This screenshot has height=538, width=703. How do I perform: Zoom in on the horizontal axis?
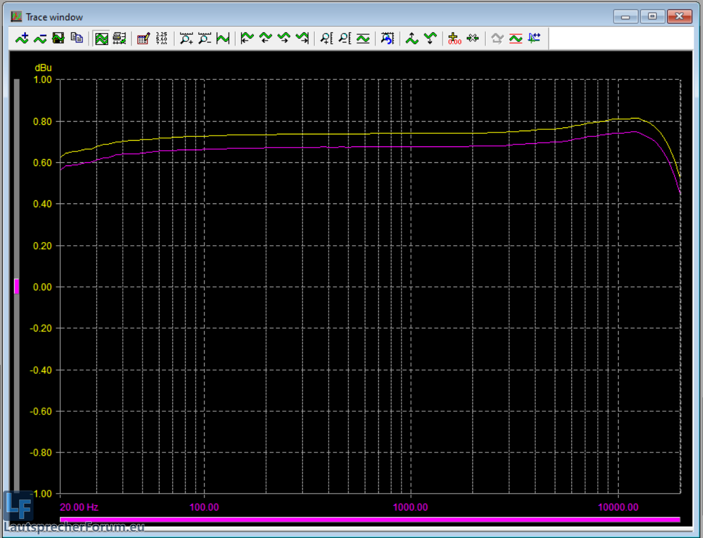[x=186, y=39]
